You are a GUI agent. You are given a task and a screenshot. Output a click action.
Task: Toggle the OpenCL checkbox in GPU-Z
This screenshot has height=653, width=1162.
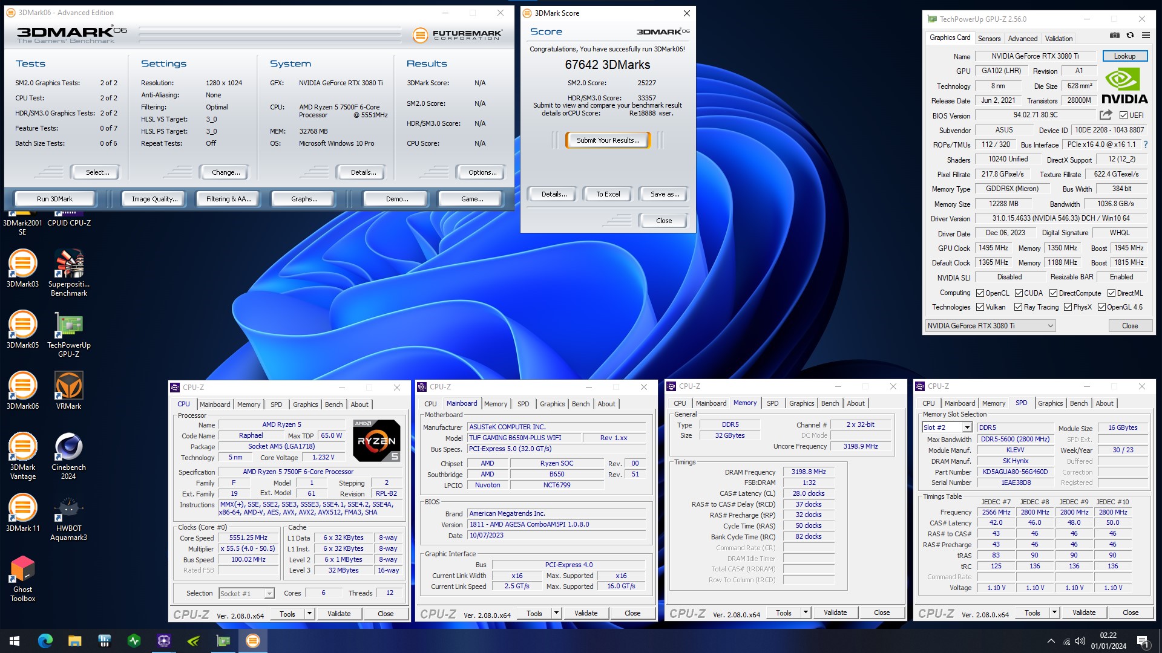tap(980, 293)
